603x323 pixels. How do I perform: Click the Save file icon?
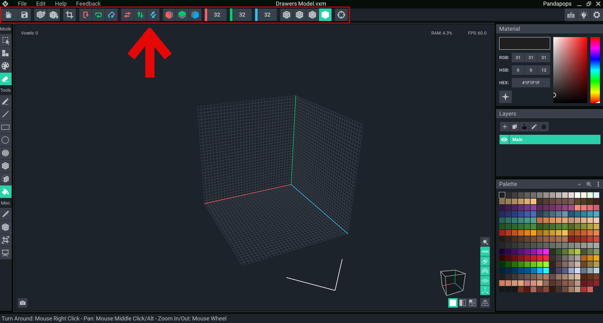pos(24,15)
